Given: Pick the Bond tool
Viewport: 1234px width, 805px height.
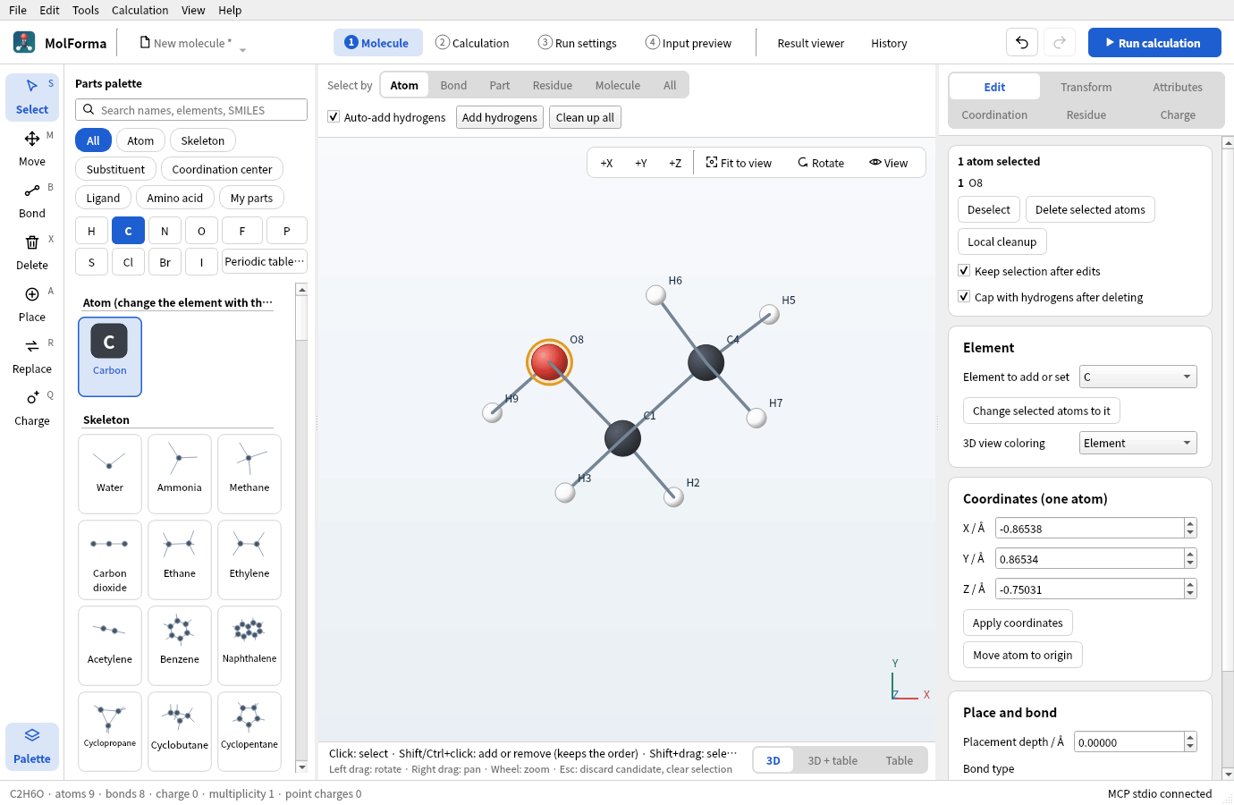Looking at the screenshot, I should (32, 201).
